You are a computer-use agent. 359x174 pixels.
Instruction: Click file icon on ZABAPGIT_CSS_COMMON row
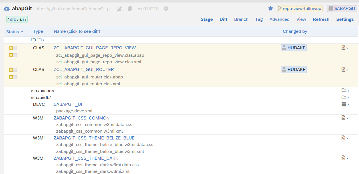tap(343, 118)
